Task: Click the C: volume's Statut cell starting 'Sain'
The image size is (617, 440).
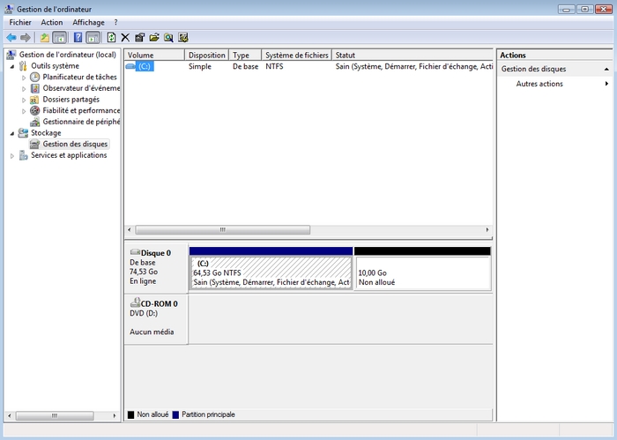Action: [414, 66]
